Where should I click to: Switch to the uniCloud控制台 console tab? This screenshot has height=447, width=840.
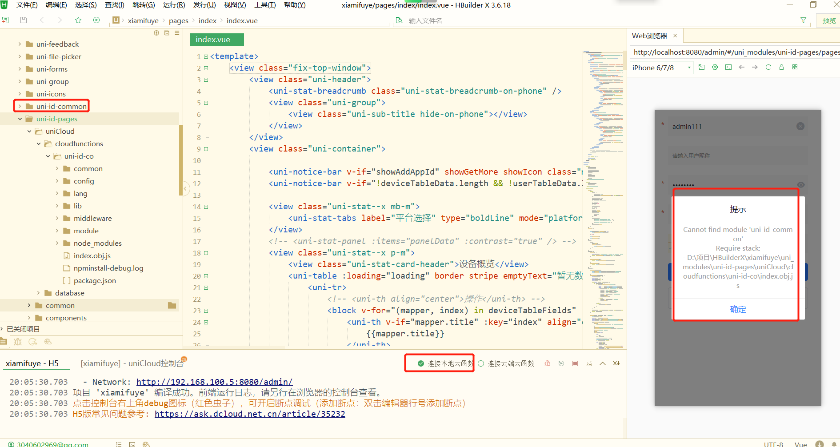coord(132,363)
